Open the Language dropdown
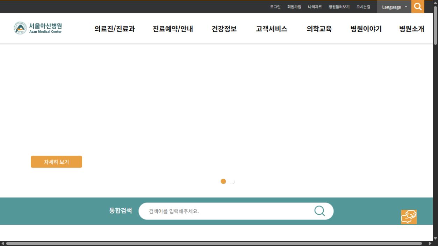This screenshot has height=246, width=438. click(x=394, y=7)
